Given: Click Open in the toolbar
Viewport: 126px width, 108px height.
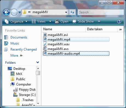Looking at the screenshot, I should click(64, 21).
